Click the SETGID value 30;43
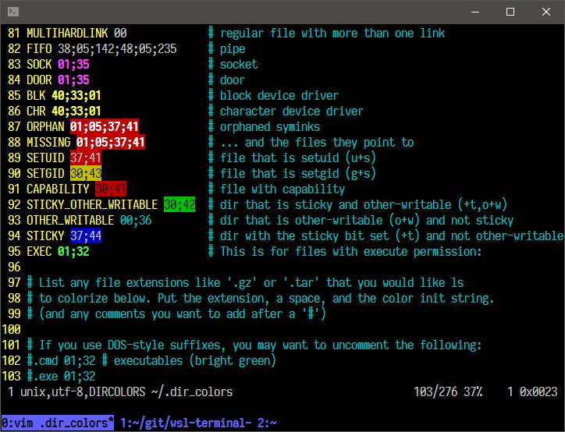565x432 pixels. (86, 174)
